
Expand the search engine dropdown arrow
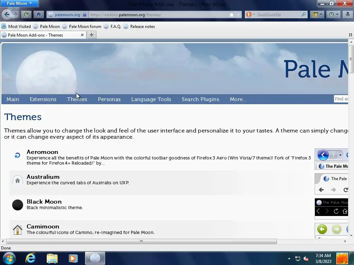click(254, 14)
